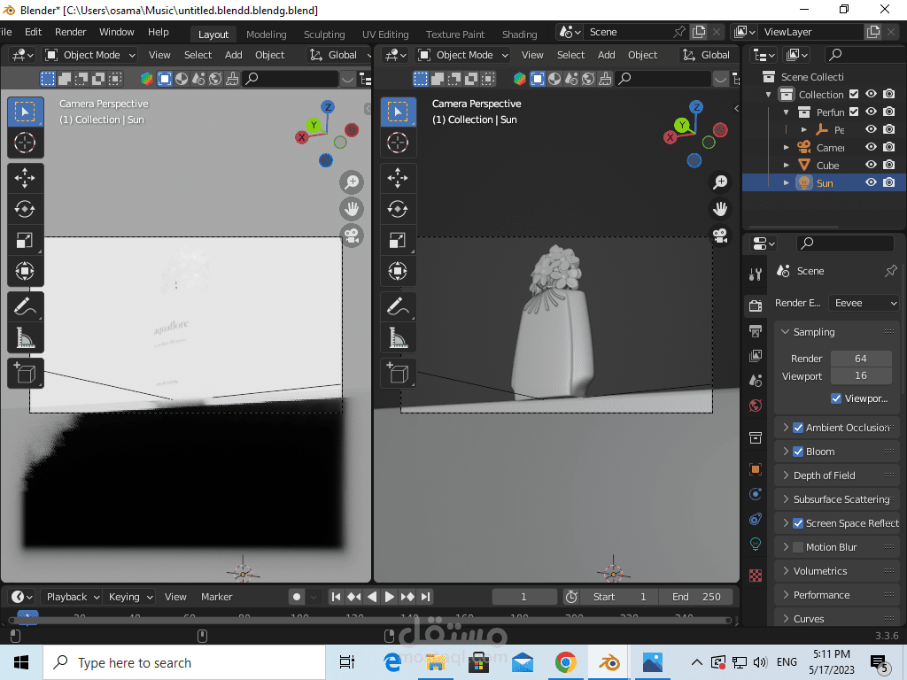The height and width of the screenshot is (680, 907).
Task: Switch to the Sculpting workspace tab
Action: coord(324,35)
